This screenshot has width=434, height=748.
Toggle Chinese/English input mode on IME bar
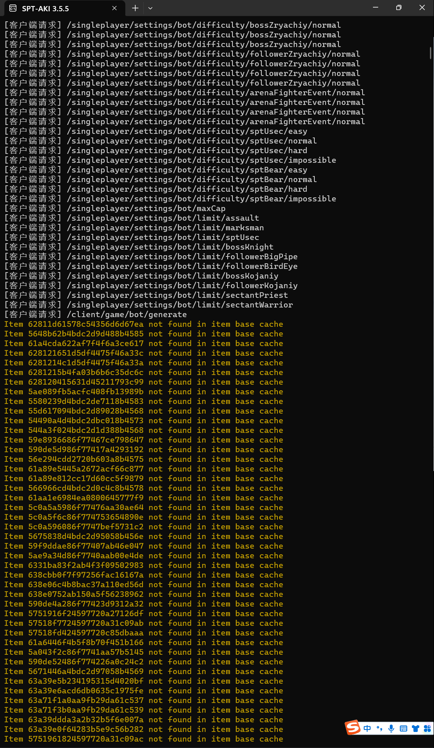(x=367, y=728)
